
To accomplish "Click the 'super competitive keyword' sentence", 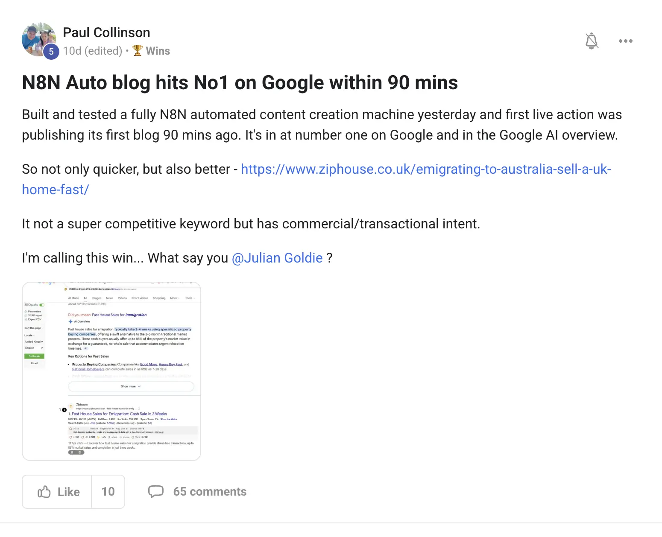I will tap(251, 224).
